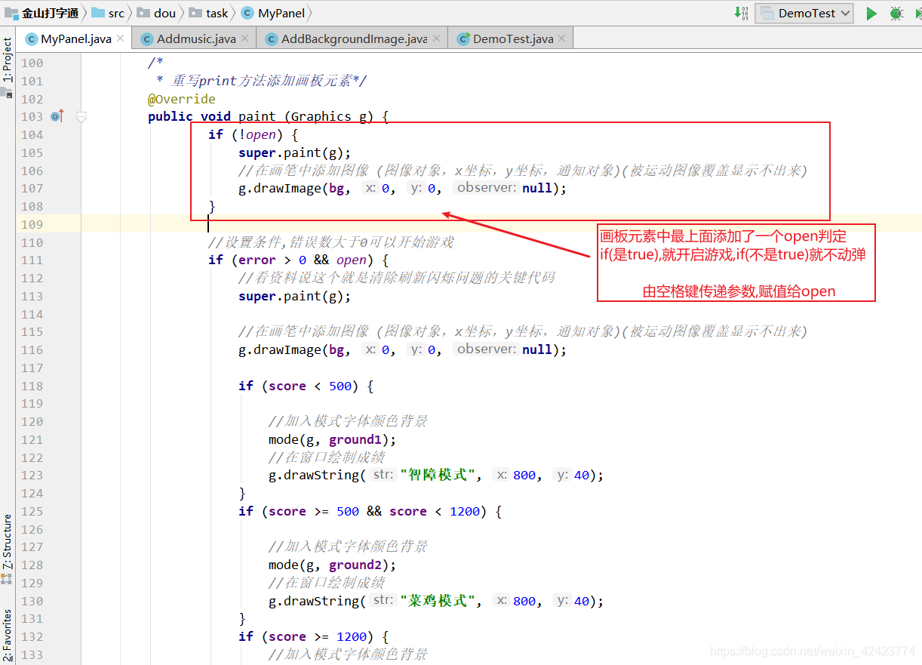
Task: Collapse the paint method fold marker at line 103
Action: click(81, 116)
